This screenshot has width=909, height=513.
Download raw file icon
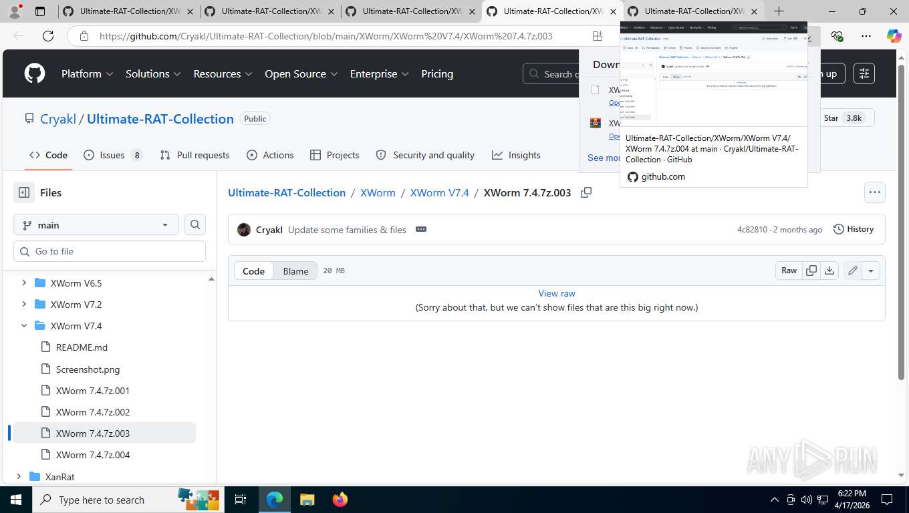(x=829, y=271)
